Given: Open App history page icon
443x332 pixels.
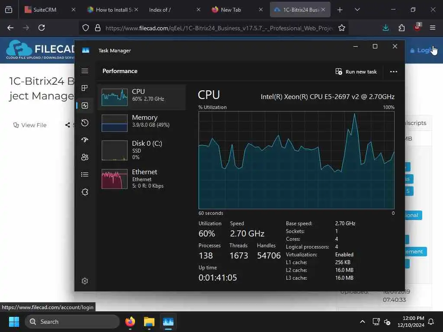Looking at the screenshot, I should (x=85, y=123).
